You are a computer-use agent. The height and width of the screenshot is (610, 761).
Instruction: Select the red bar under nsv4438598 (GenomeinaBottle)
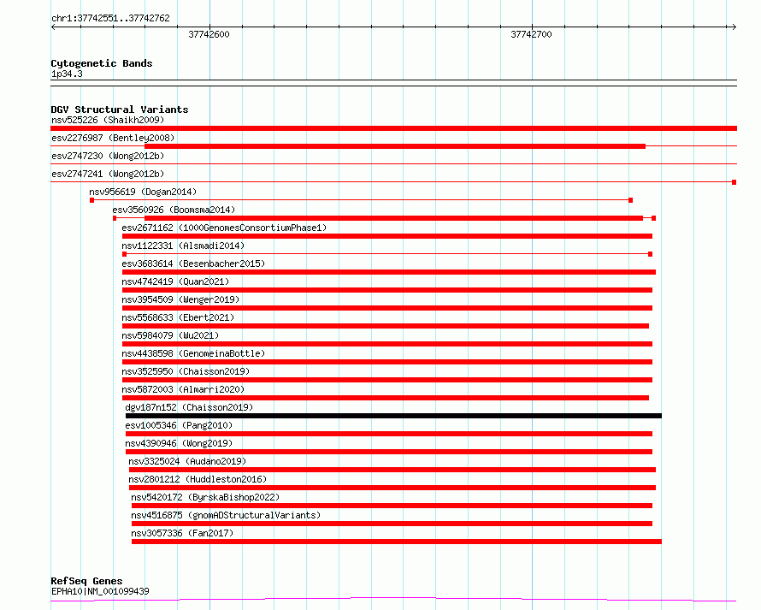387,362
